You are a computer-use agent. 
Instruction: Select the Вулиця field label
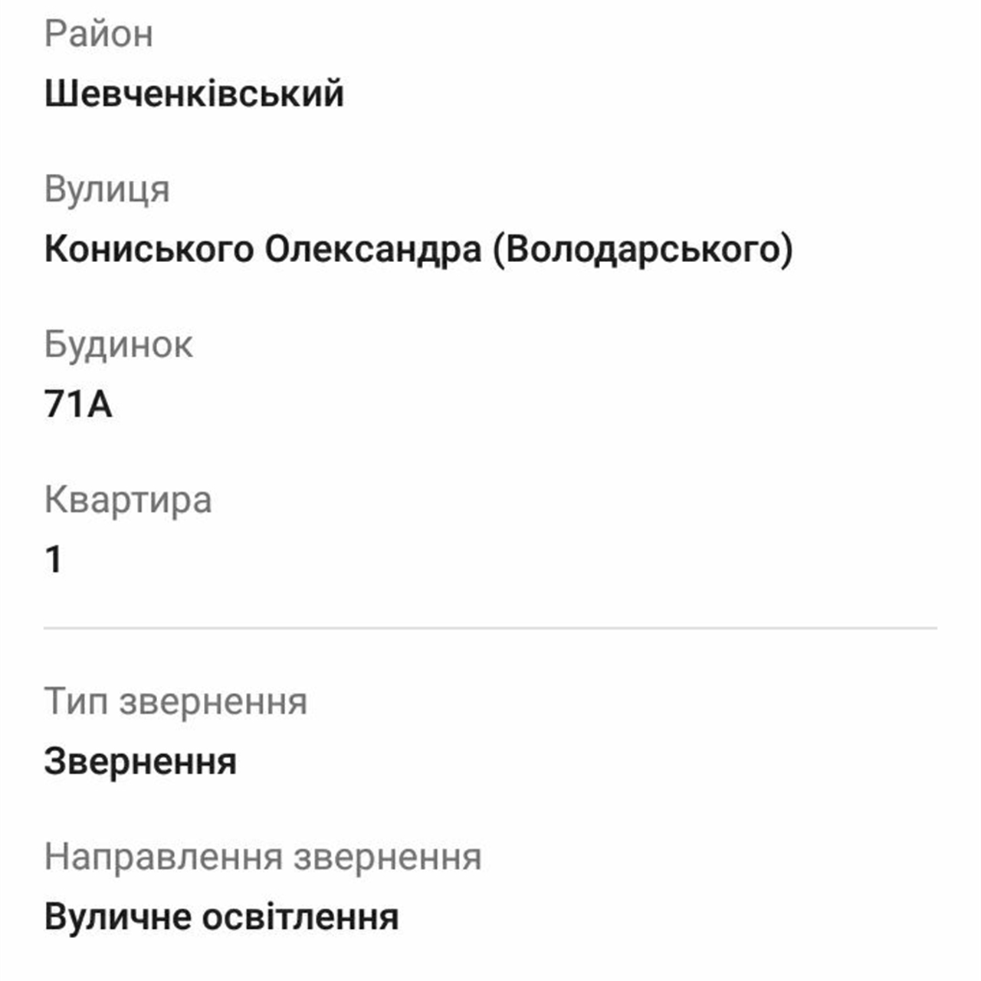point(107,189)
